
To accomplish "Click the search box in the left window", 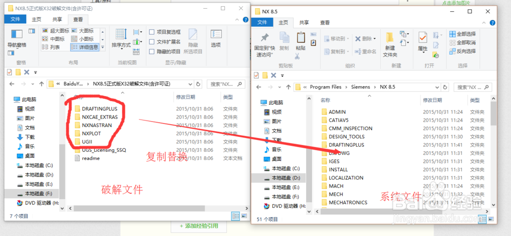I will 226,84.
